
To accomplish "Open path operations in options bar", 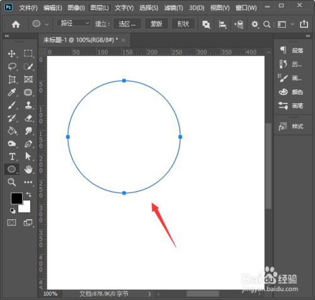I will point(206,25).
